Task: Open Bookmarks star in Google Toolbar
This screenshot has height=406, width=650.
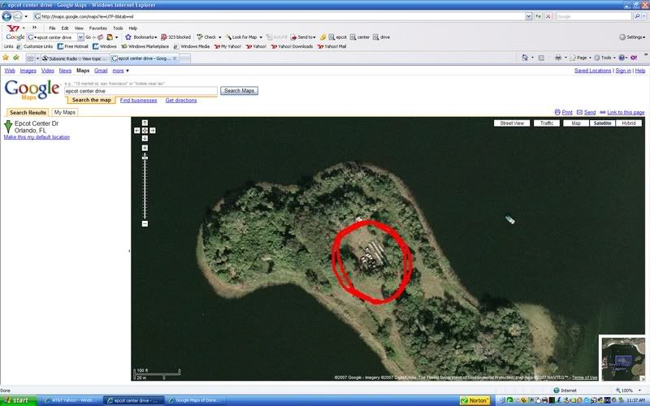Action: (128, 37)
